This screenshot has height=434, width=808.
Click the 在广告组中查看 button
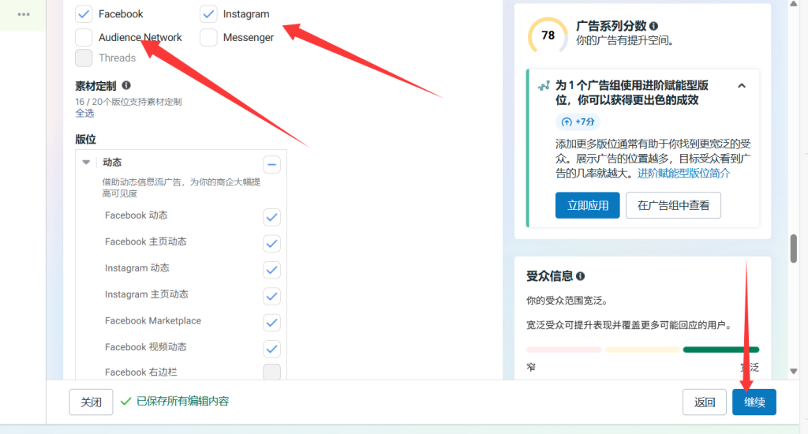point(673,205)
